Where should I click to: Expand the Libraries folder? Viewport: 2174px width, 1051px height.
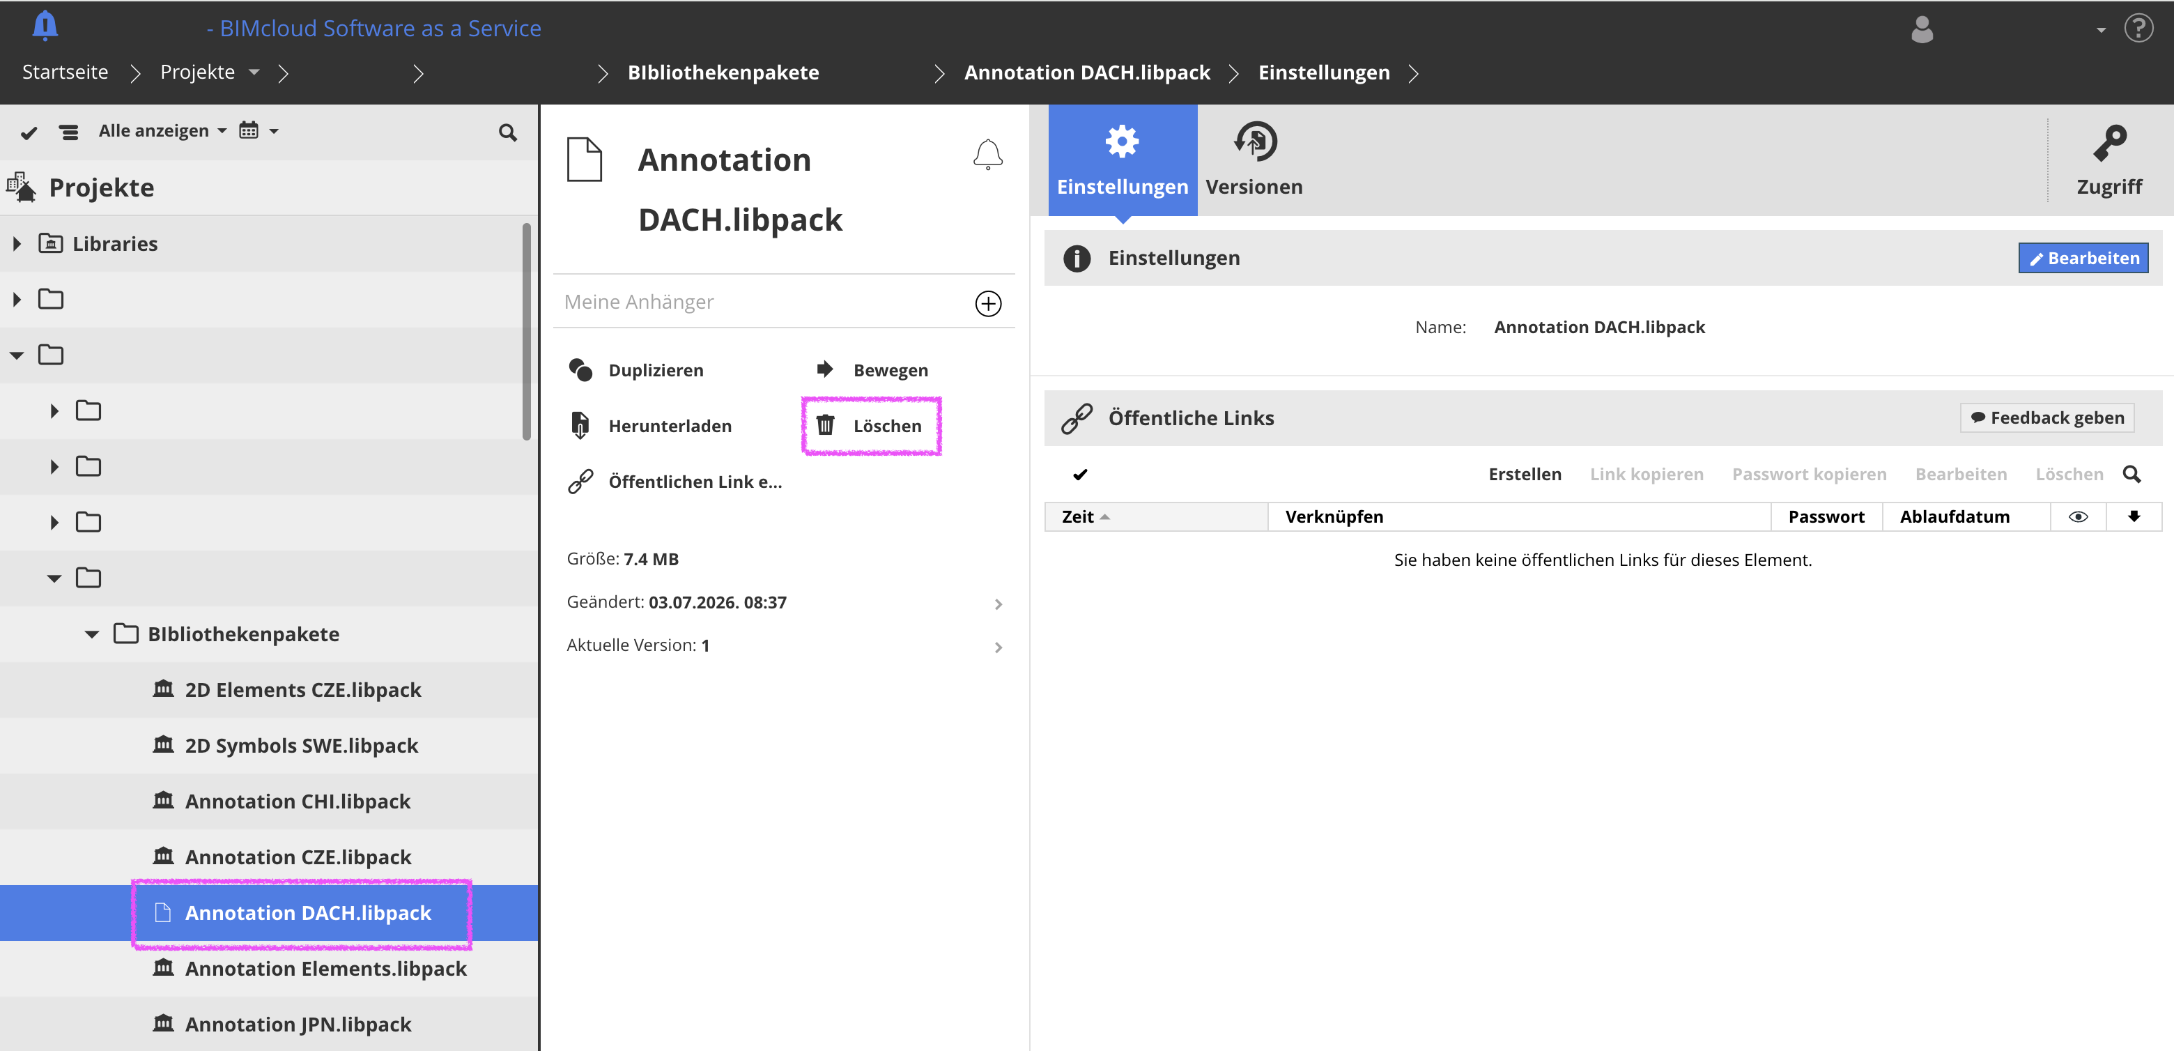[17, 244]
